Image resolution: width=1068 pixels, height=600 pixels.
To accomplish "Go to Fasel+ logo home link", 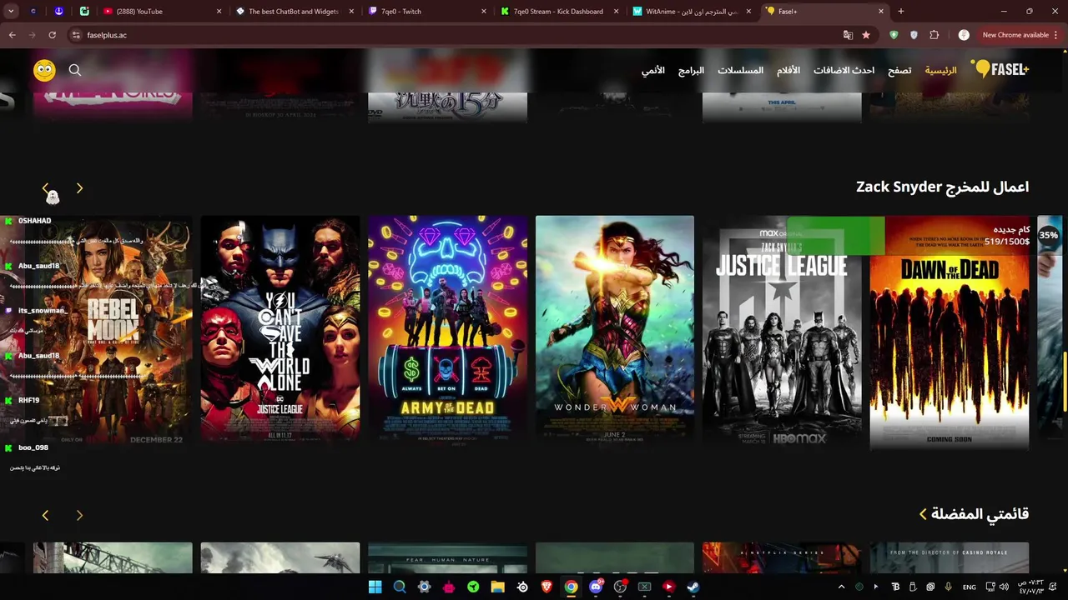I will pyautogui.click(x=1001, y=70).
